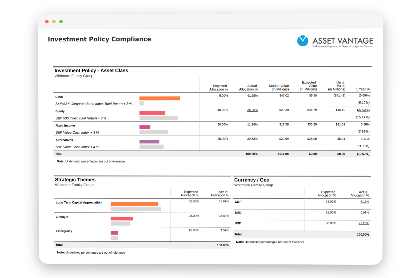Click the SGD currency row label
The height and width of the screenshot is (278, 420).
coord(238,212)
